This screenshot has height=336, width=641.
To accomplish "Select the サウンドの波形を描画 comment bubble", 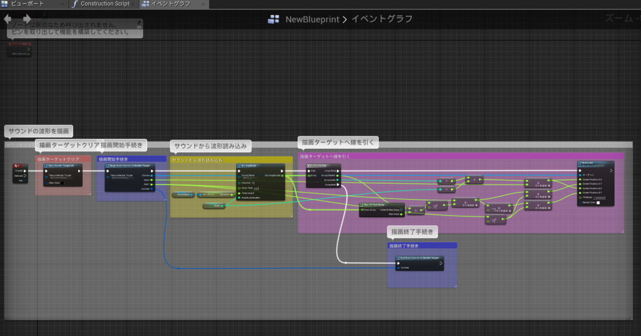I will coord(39,131).
